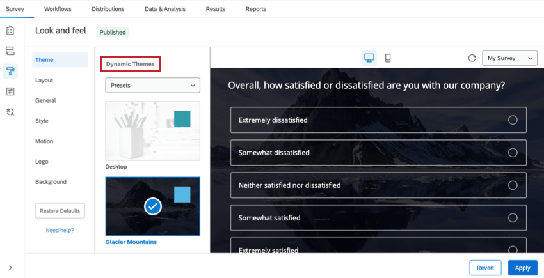Go to the Survey tab
This screenshot has height=278, width=544.
point(15,9)
